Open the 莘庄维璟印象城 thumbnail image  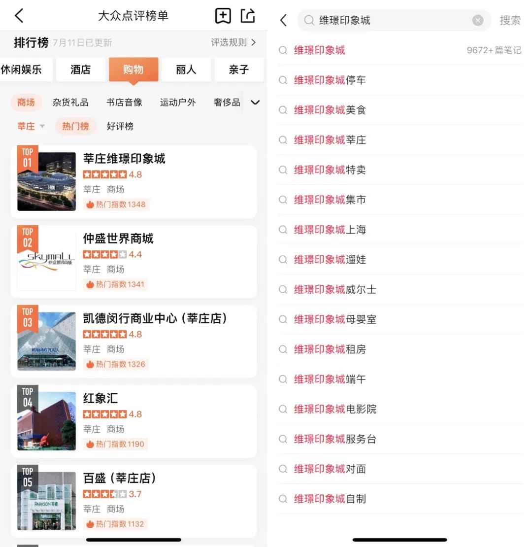(x=46, y=181)
